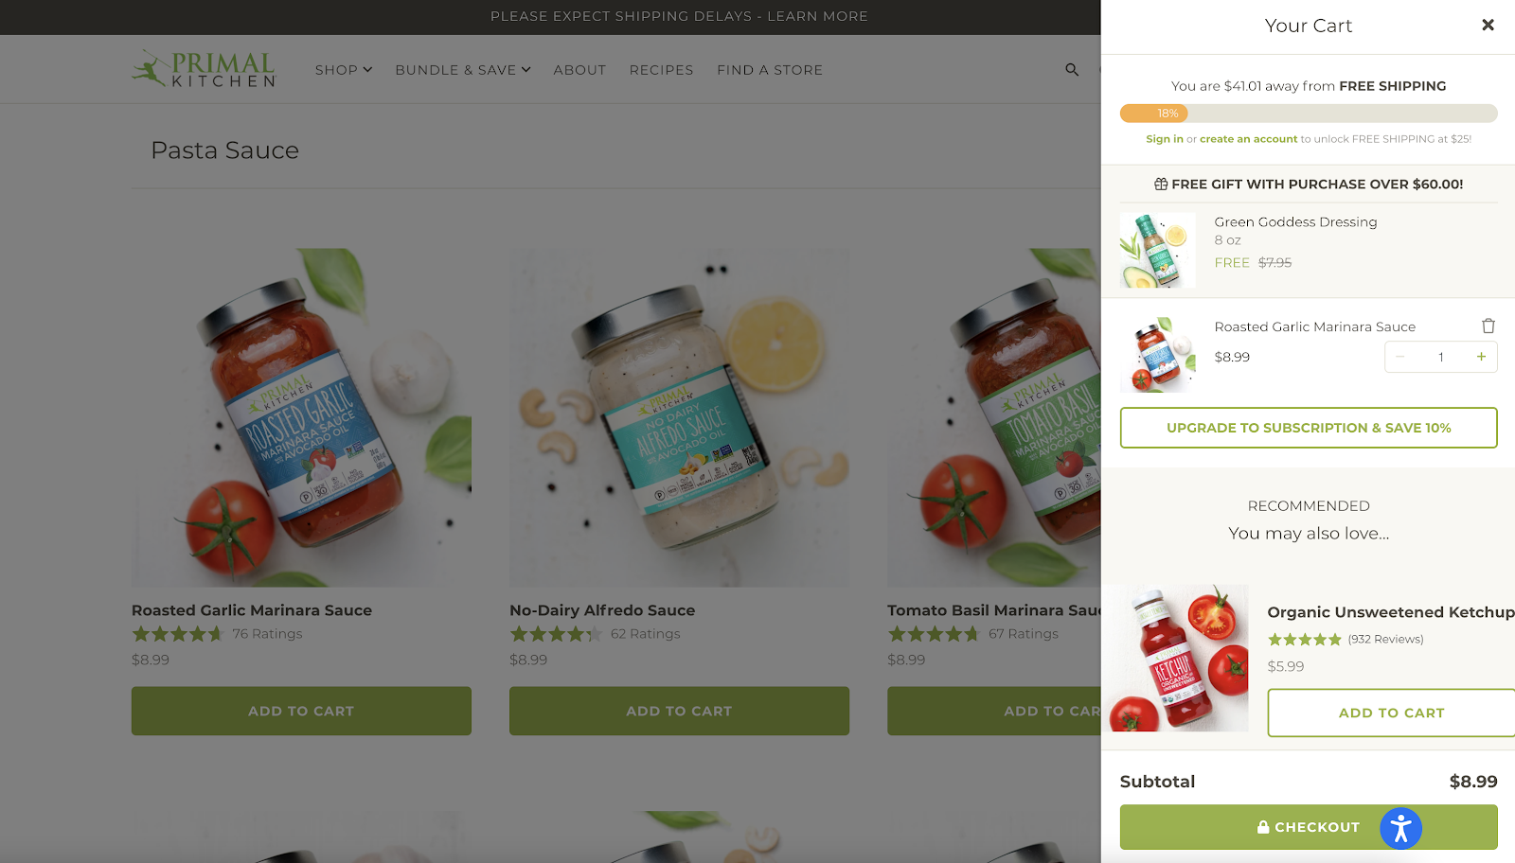Open the ABOUT menu item
1515x863 pixels.
tap(579, 70)
